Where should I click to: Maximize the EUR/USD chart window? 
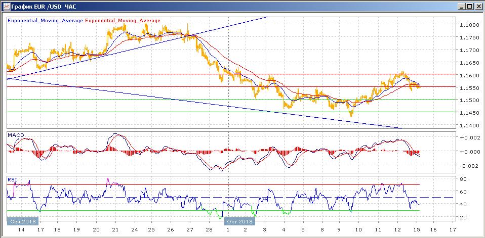coord(469,7)
